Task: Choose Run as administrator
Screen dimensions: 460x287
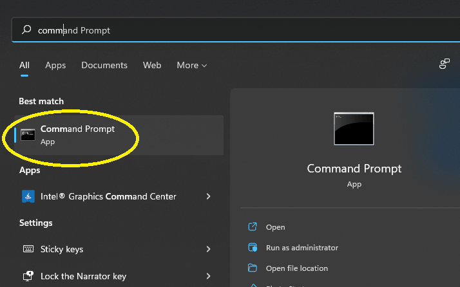Action: (x=302, y=248)
